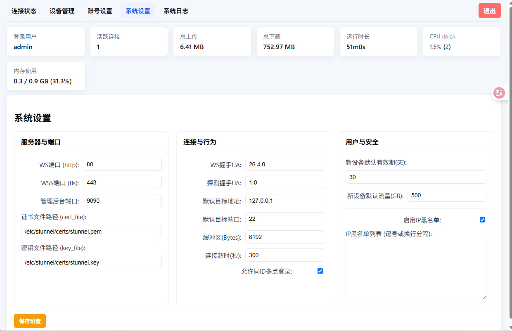
Task: Open the 系统日志 tab
Action: (176, 11)
